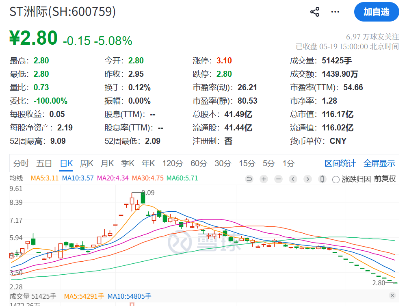This screenshot has width=407, height=306.
Task: Select the 周K chart tab
Action: [87, 163]
